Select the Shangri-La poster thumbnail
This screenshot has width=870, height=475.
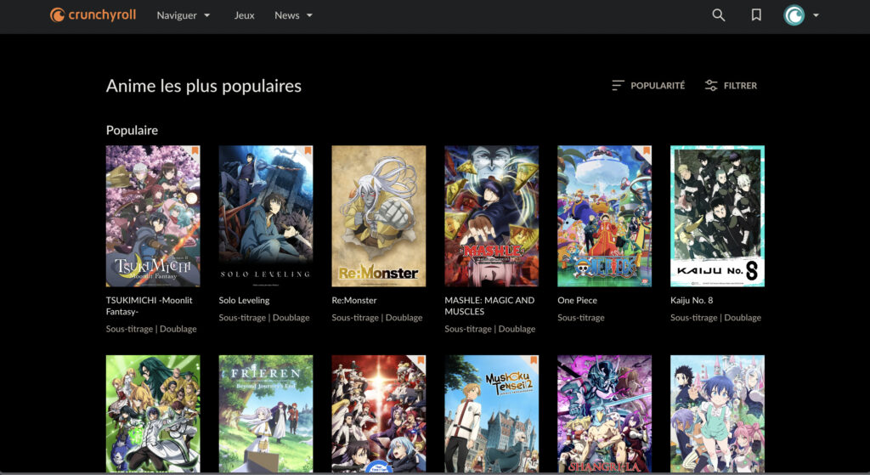click(605, 414)
